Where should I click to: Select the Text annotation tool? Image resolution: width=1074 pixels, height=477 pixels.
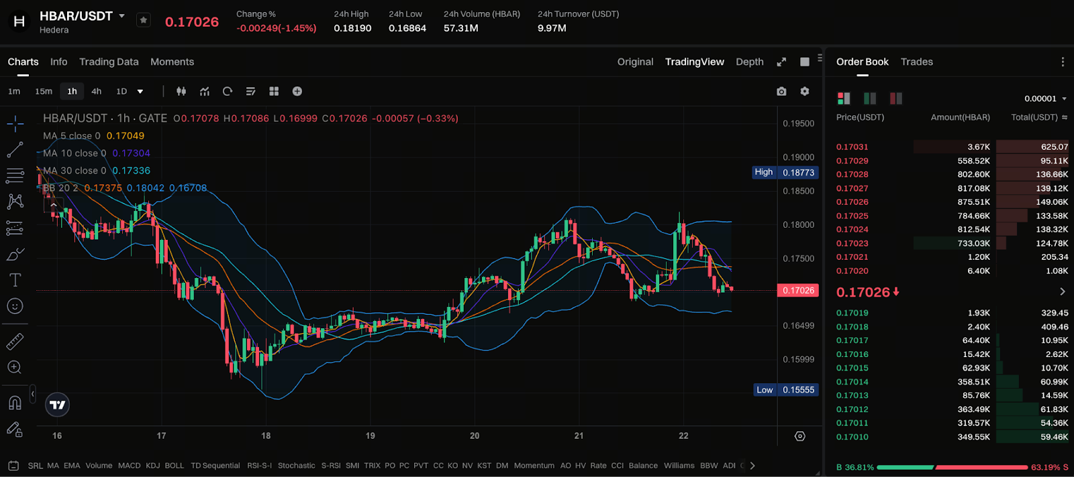[15, 280]
